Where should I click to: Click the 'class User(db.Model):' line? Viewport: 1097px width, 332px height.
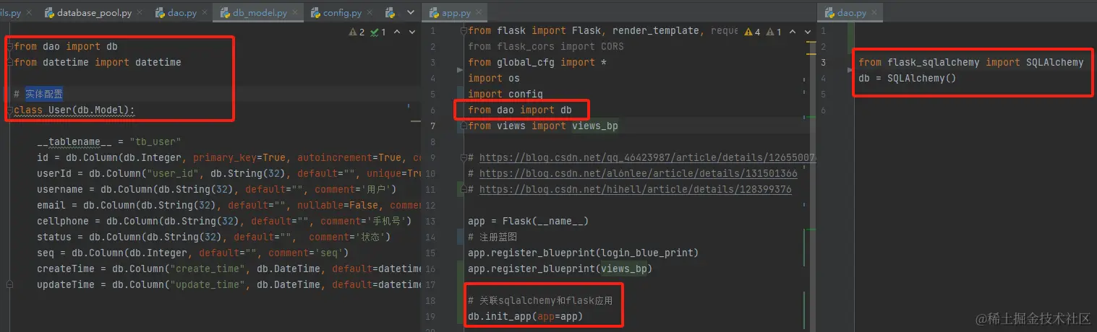[74, 110]
